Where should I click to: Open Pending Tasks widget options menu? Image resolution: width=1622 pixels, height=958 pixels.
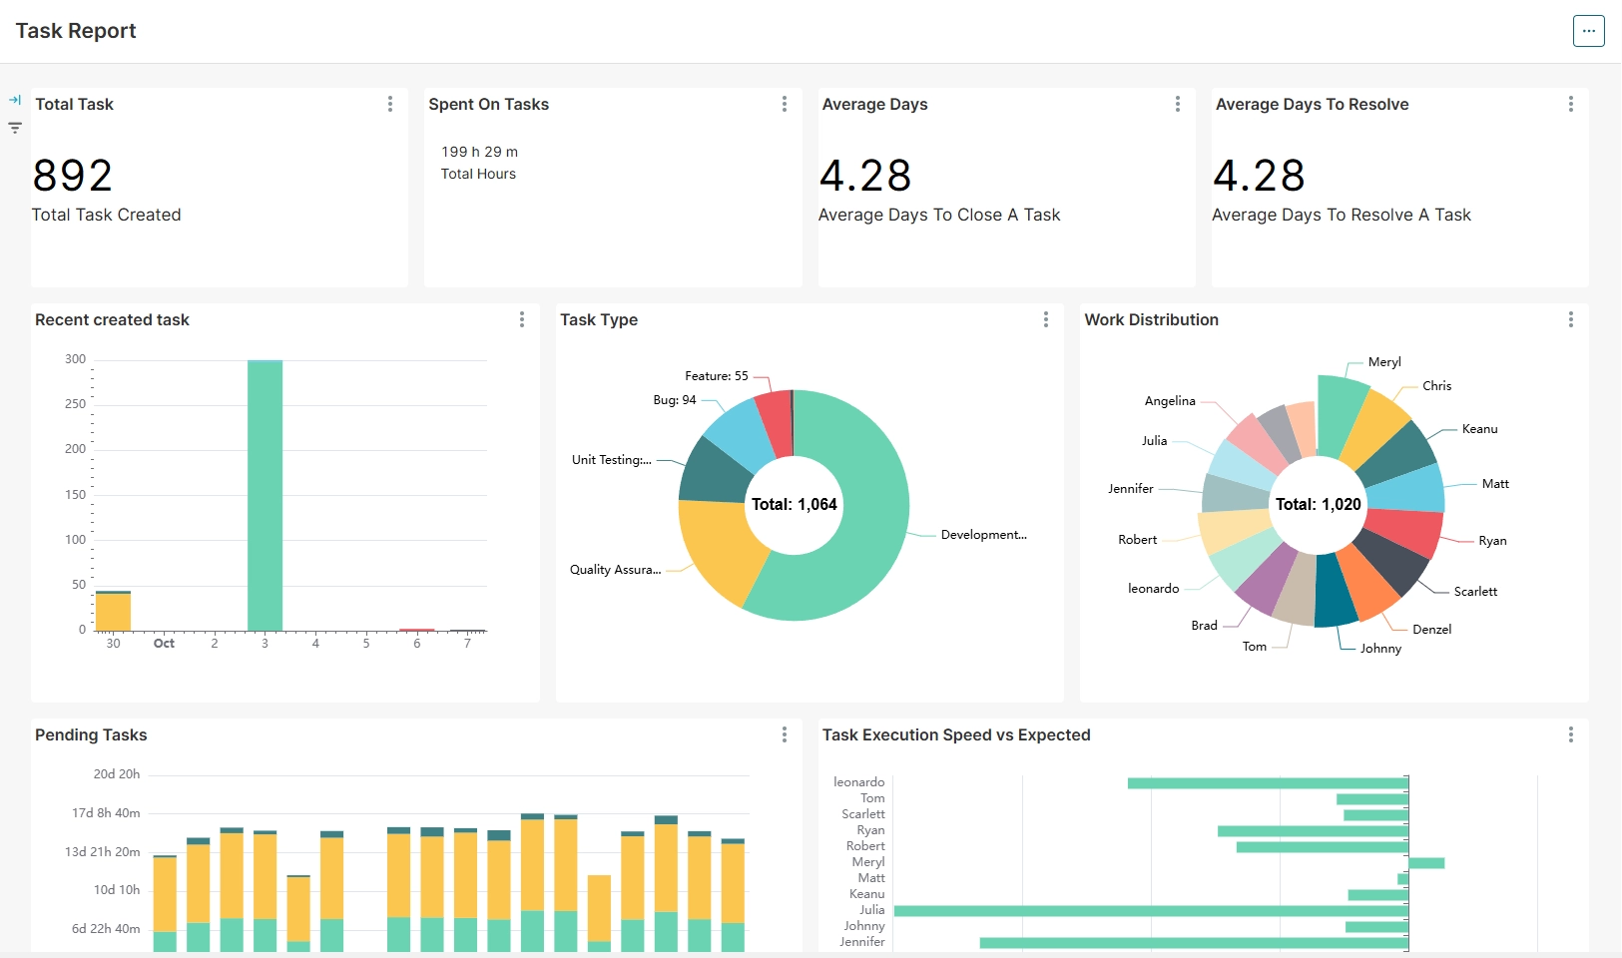click(x=784, y=734)
